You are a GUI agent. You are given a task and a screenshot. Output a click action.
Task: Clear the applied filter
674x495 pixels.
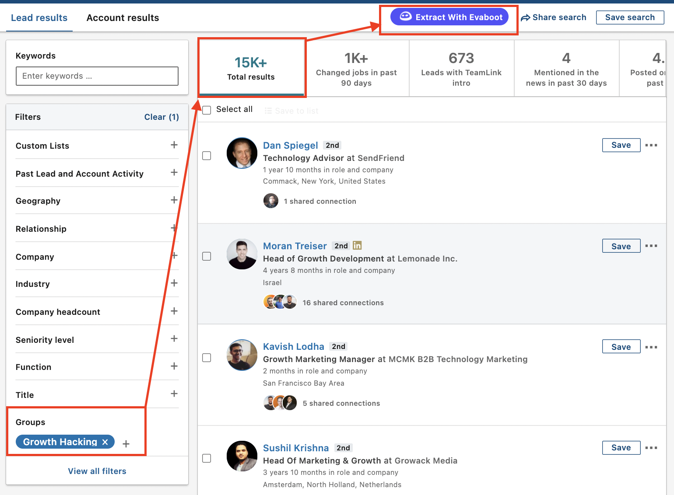(x=161, y=117)
